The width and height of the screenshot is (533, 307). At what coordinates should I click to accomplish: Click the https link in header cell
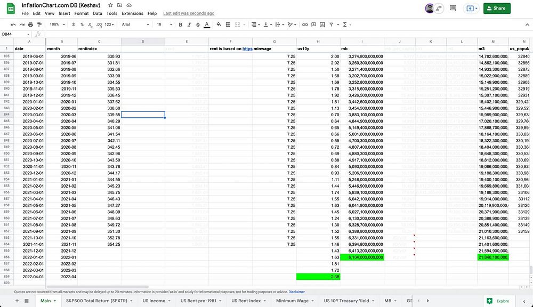[x=247, y=49]
